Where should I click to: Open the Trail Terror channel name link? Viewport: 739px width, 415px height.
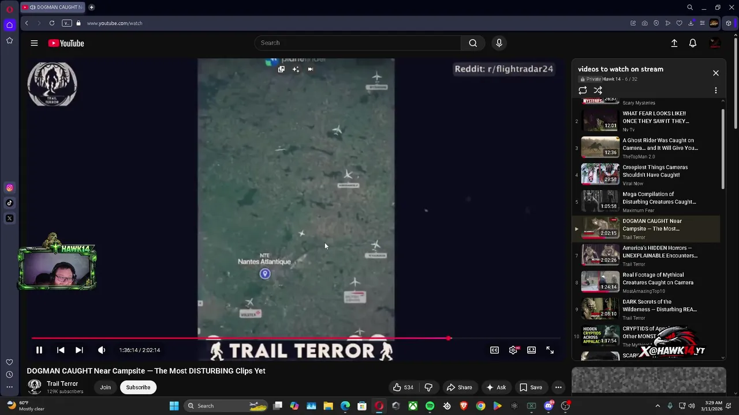[62, 384]
